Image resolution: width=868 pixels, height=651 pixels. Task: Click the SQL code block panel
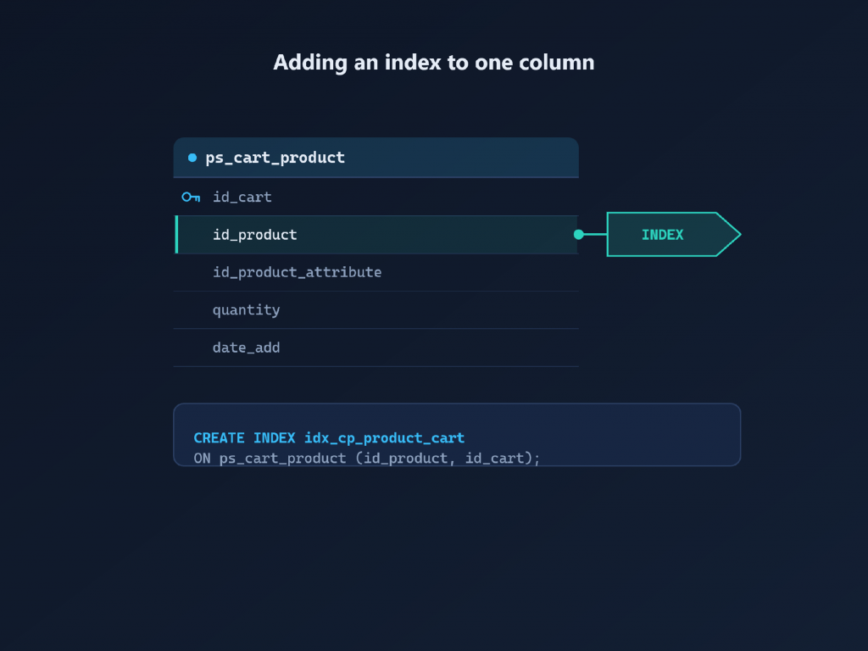pyautogui.click(x=457, y=435)
